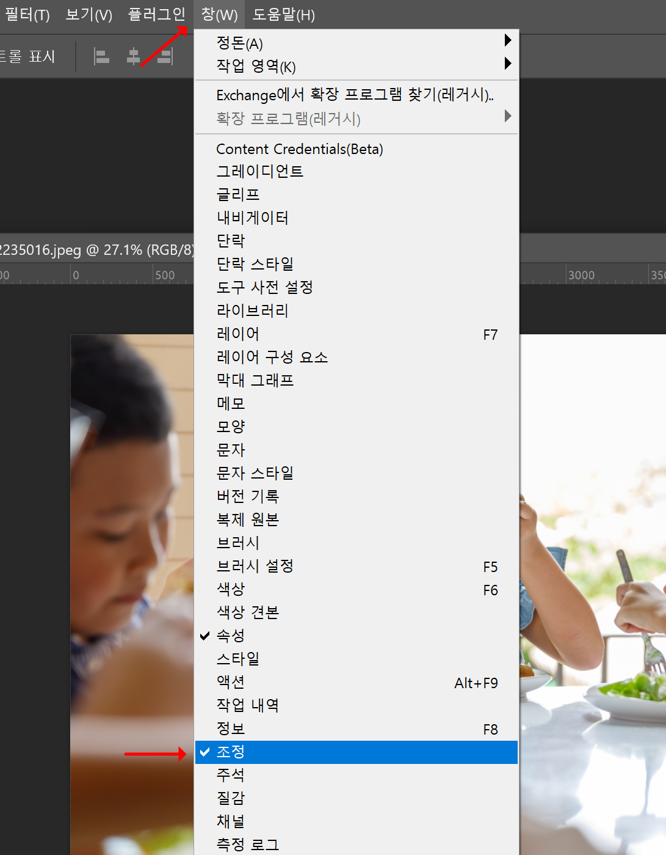Image resolution: width=666 pixels, height=855 pixels.
Task: Open the 도움말(H) menu
Action: [281, 15]
